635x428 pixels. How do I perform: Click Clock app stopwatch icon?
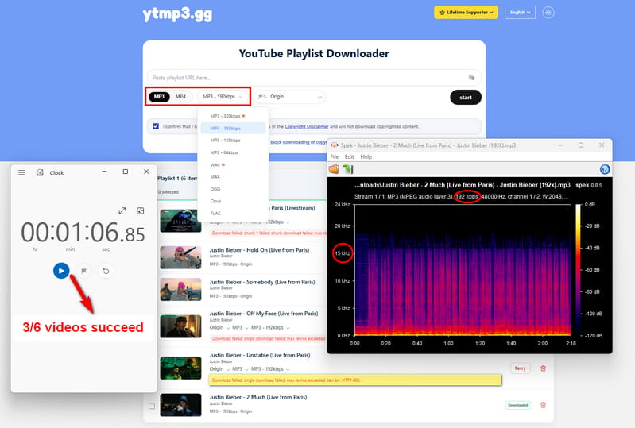coord(40,172)
